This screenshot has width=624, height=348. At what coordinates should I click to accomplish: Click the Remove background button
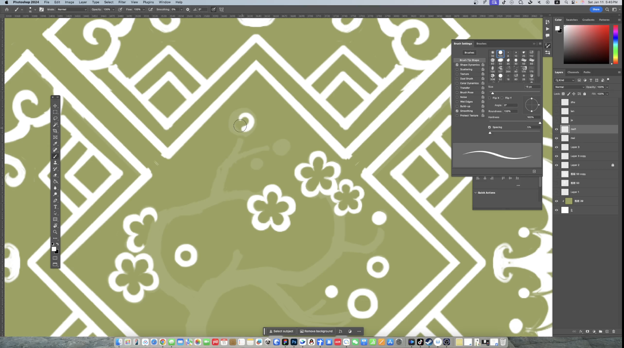316,331
